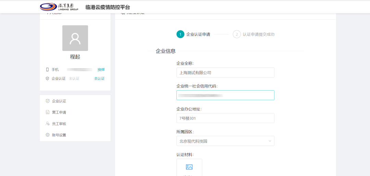
Task: Click the shield icon beside 企业认证 status
Action: coord(48,78)
